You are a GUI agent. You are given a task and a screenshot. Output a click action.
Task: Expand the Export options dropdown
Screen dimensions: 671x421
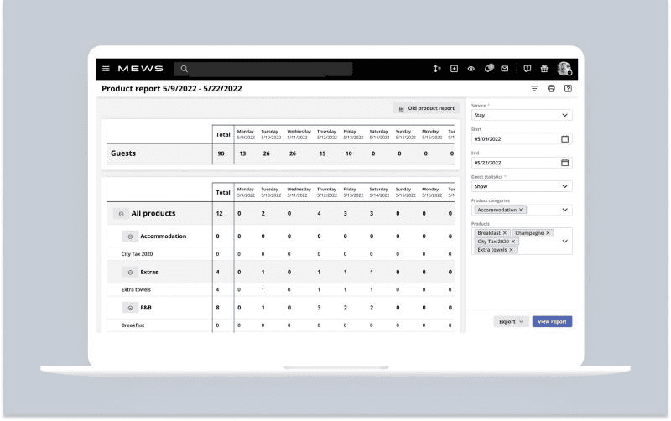coord(511,321)
